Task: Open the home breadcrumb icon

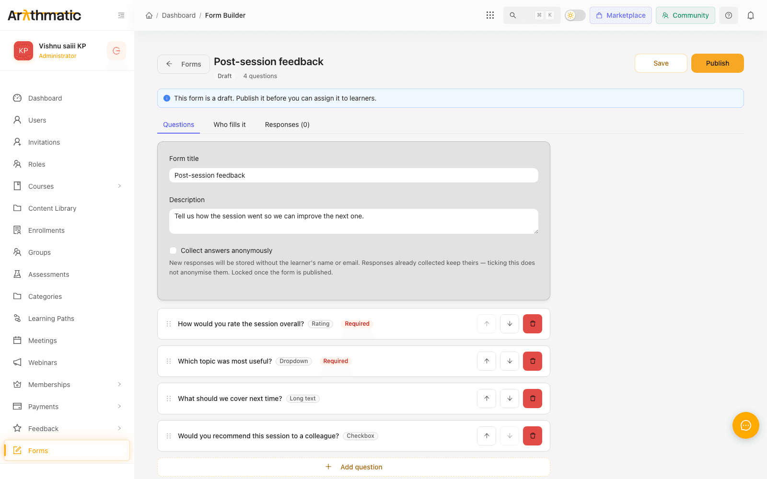Action: [x=149, y=15]
